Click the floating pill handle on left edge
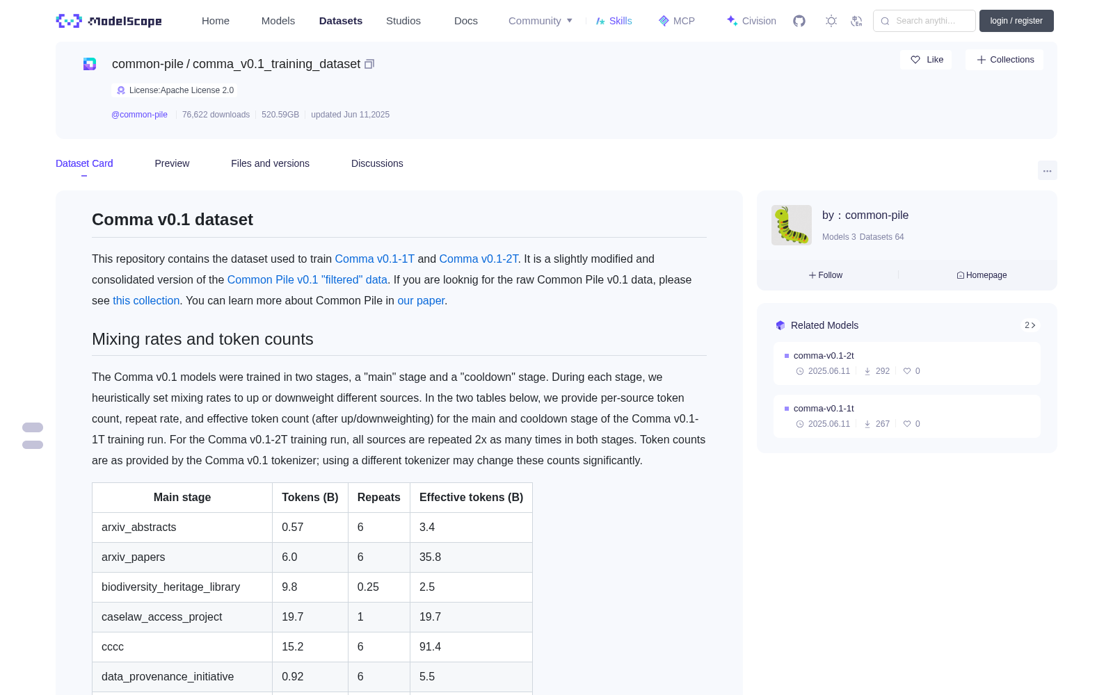Viewport: 1113px width, 695px height. pyautogui.click(x=33, y=436)
